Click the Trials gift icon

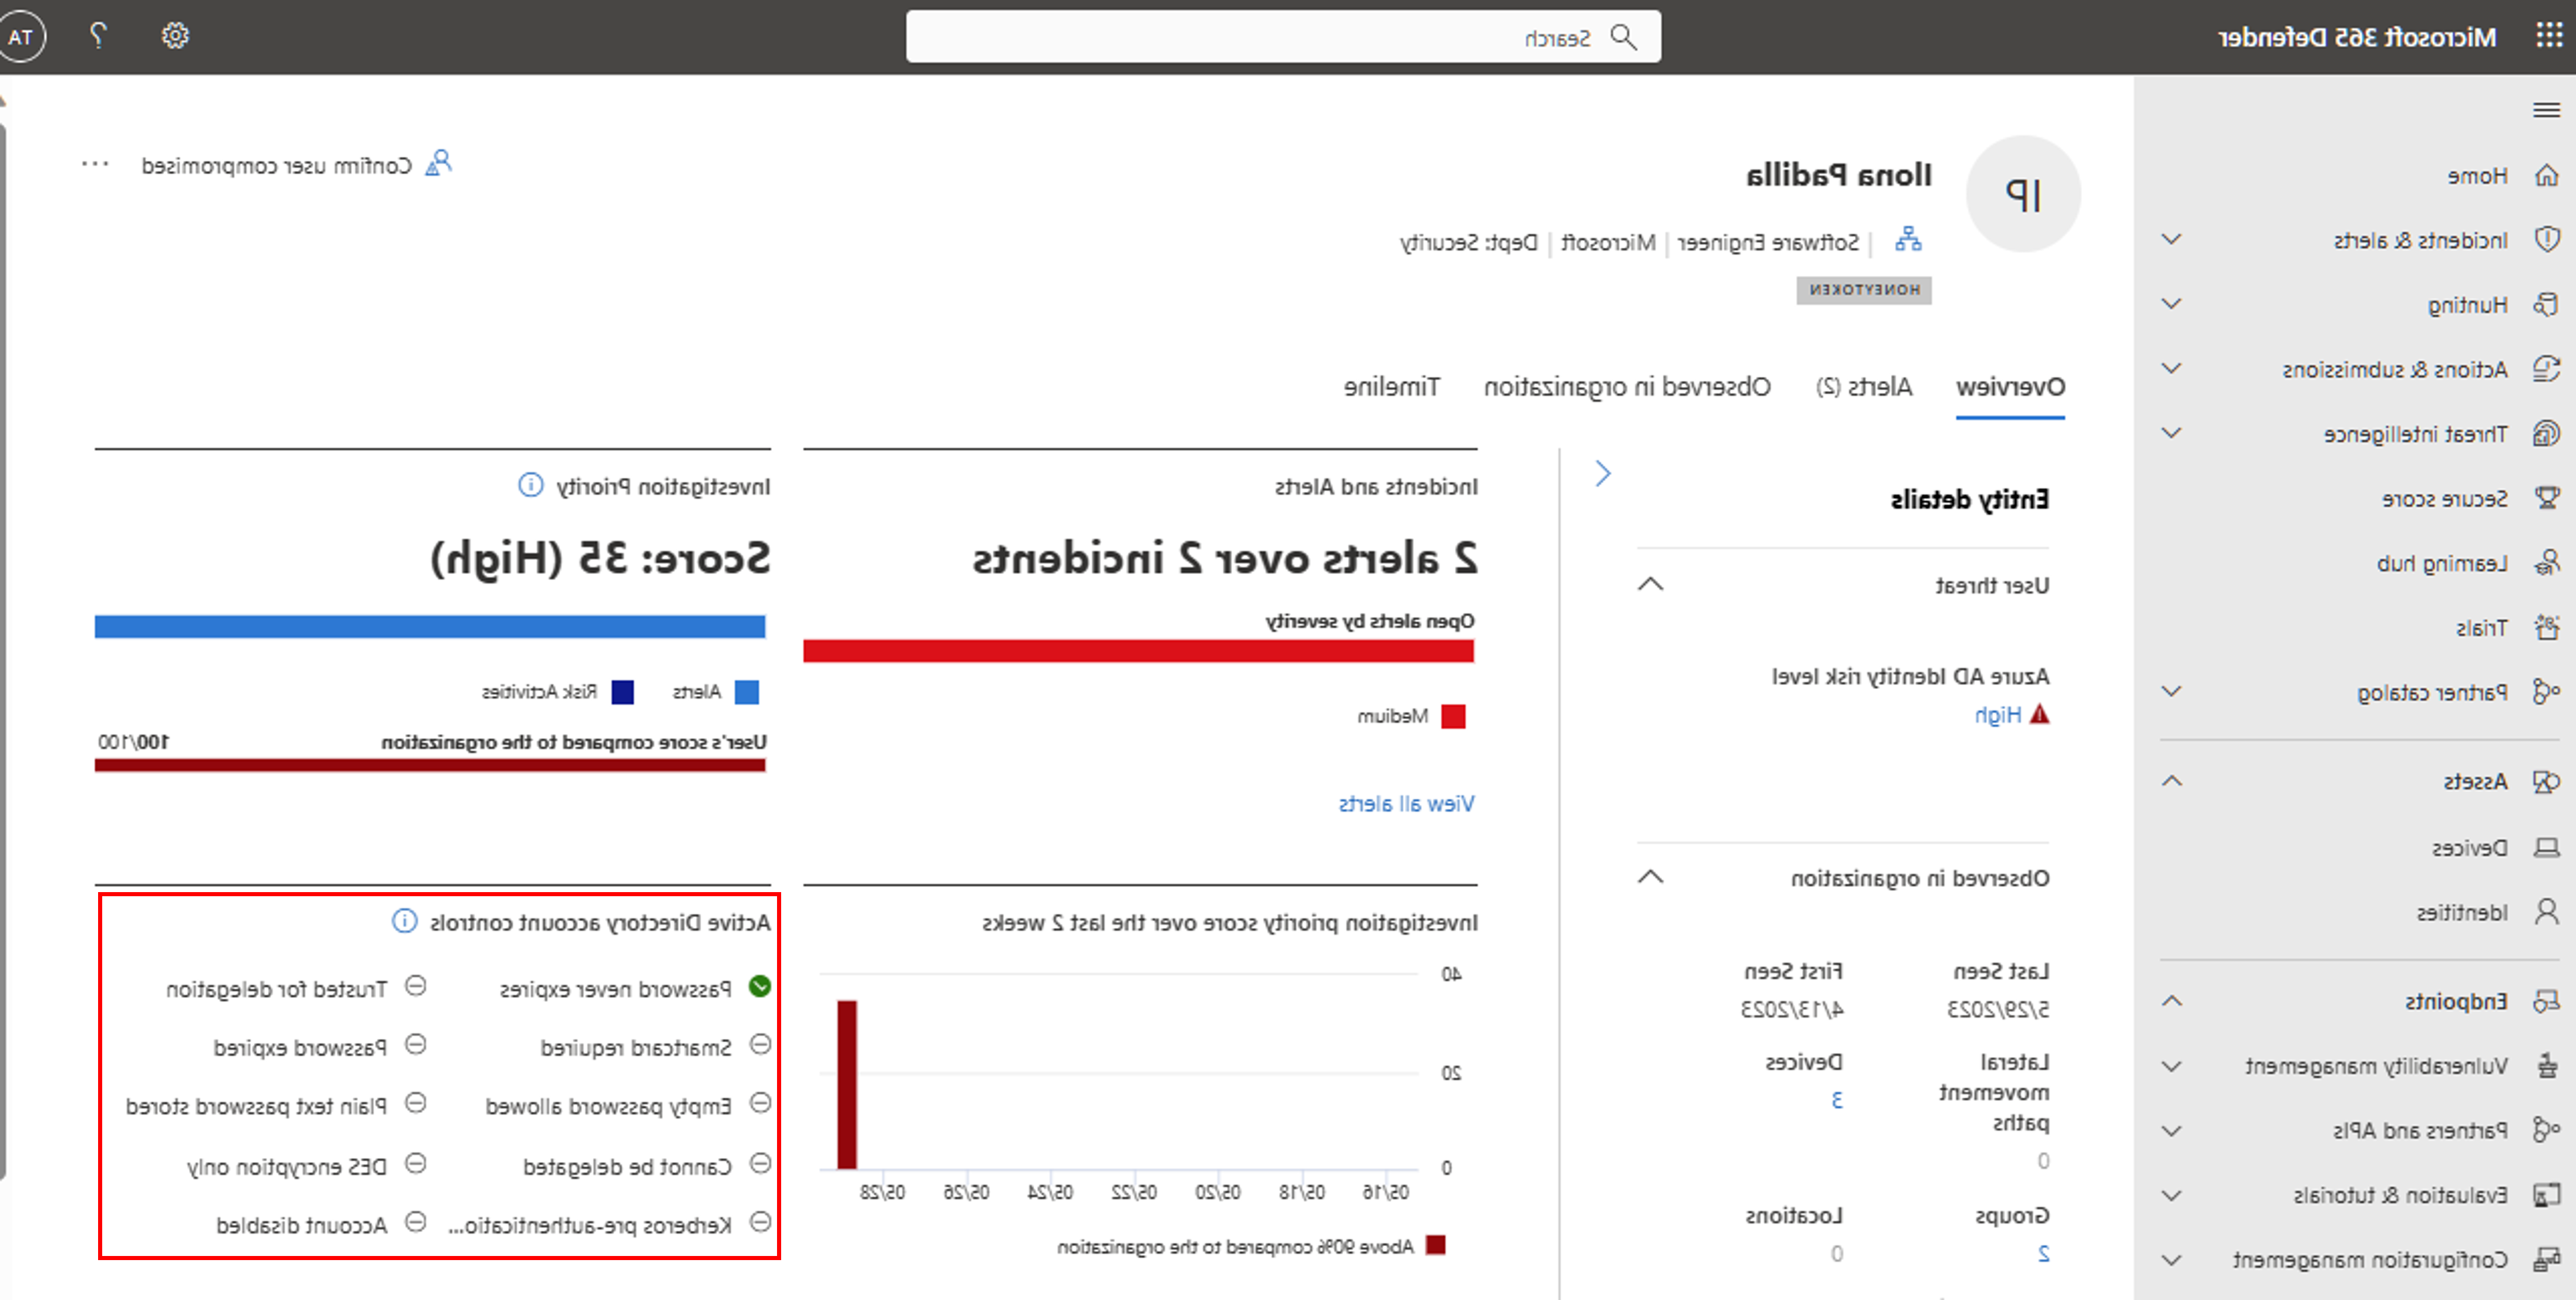(x=2547, y=627)
